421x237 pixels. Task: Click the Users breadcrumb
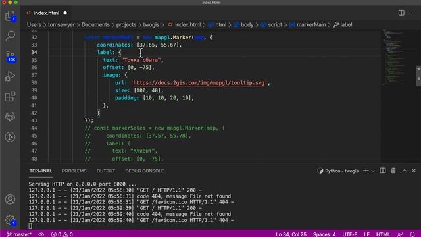click(34, 25)
